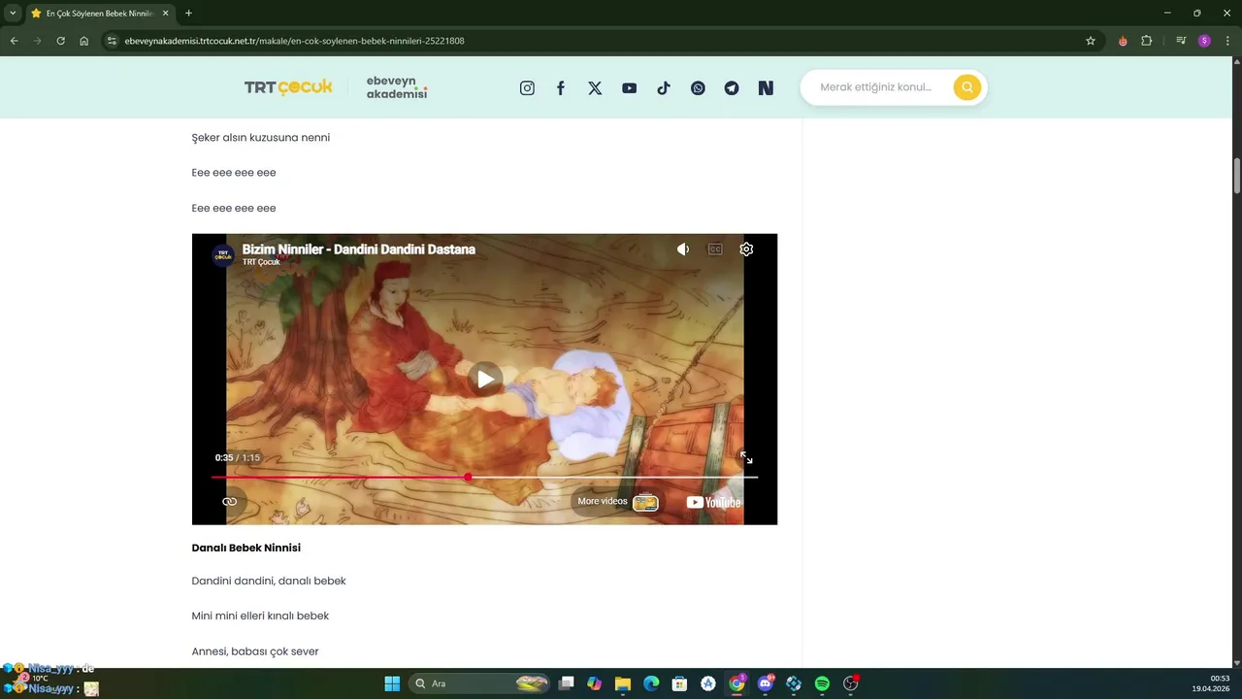Open video title 'Bizim Ninniler - Dandini Dandini Dastana'
Screen dimensions: 1242x699
pyautogui.click(x=359, y=250)
